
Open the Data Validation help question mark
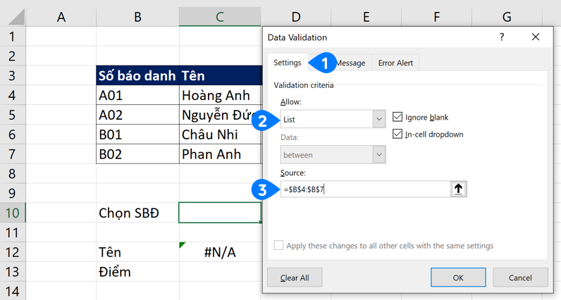(502, 37)
